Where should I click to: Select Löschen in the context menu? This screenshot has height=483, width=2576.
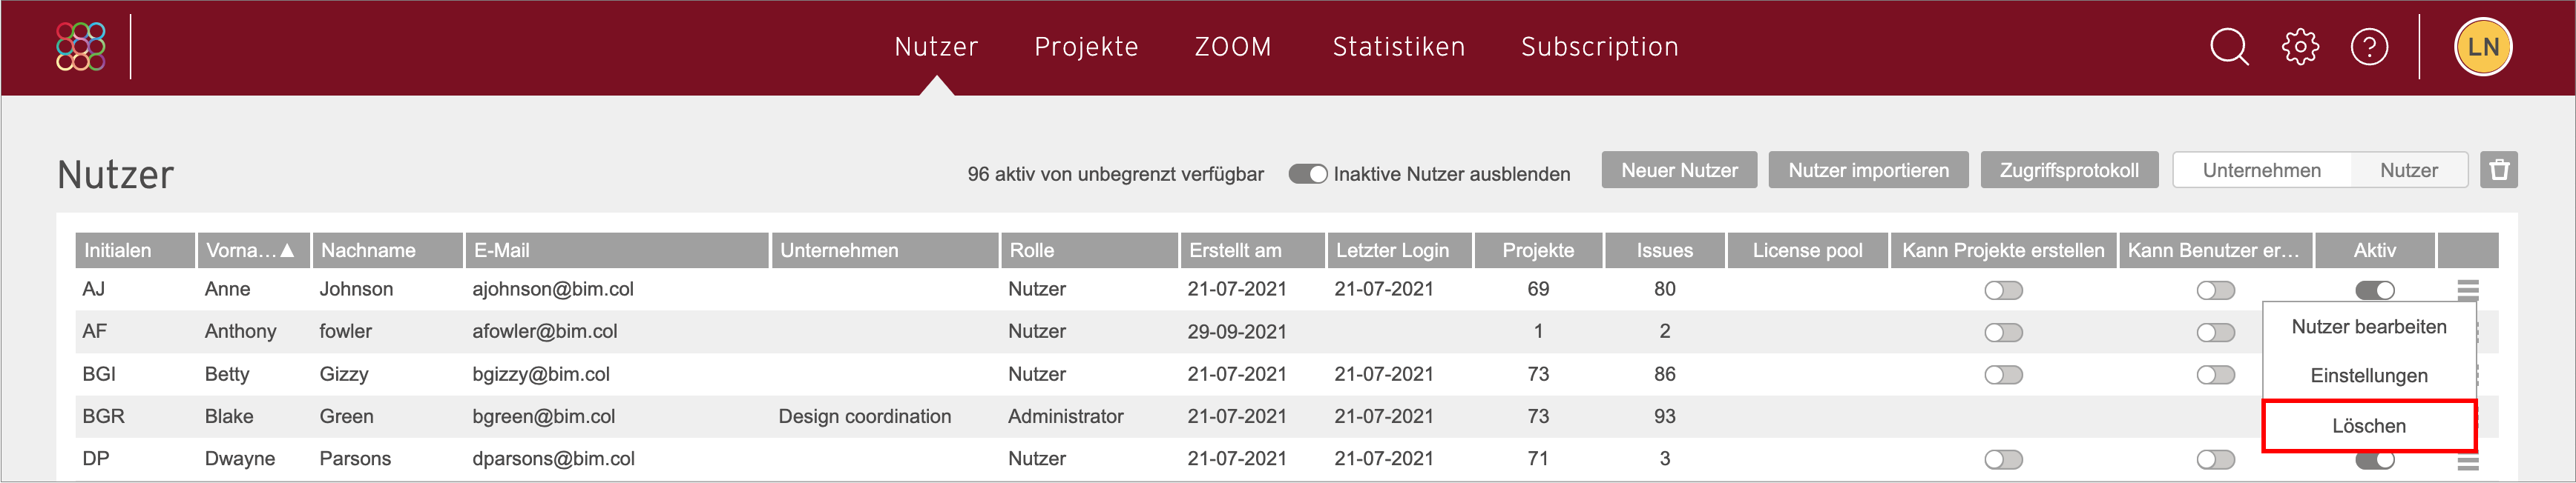(x=2368, y=426)
